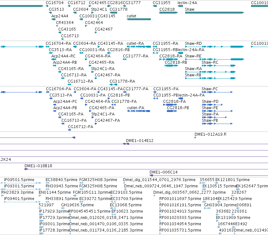Select the CG31778-RA transcript label

(x=122, y=81)
